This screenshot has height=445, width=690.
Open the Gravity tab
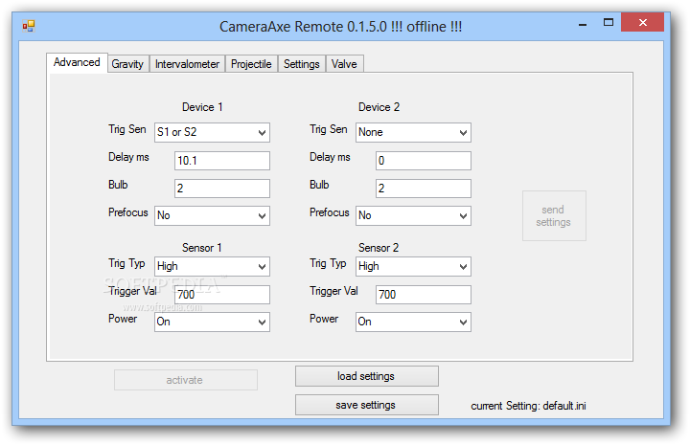coord(127,64)
